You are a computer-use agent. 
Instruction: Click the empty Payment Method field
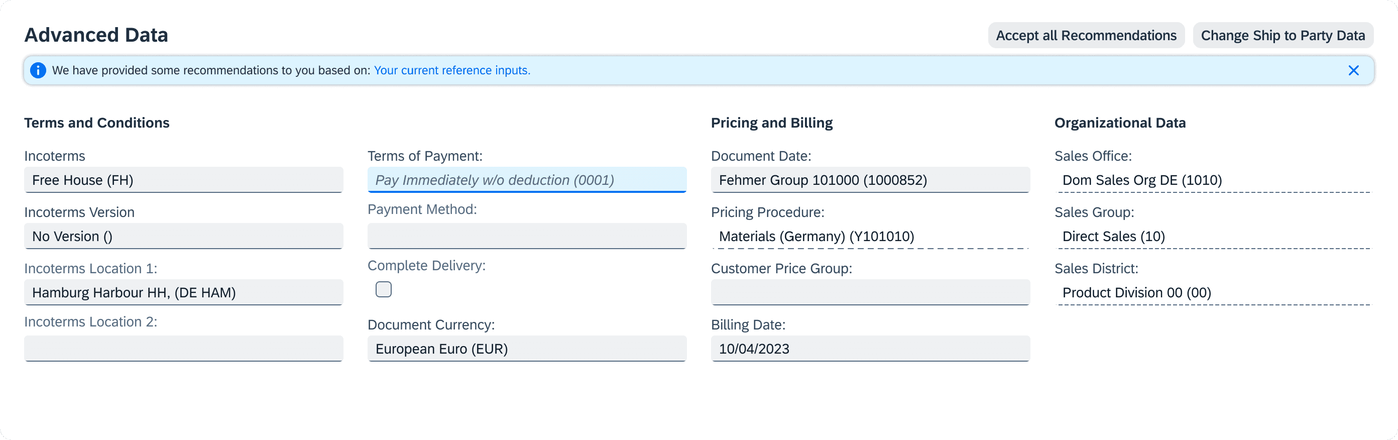[x=526, y=237]
